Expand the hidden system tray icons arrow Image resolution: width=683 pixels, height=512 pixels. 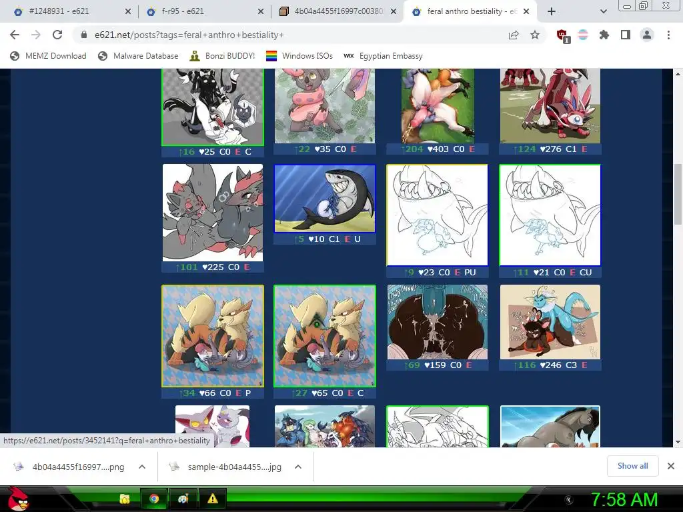pos(568,500)
